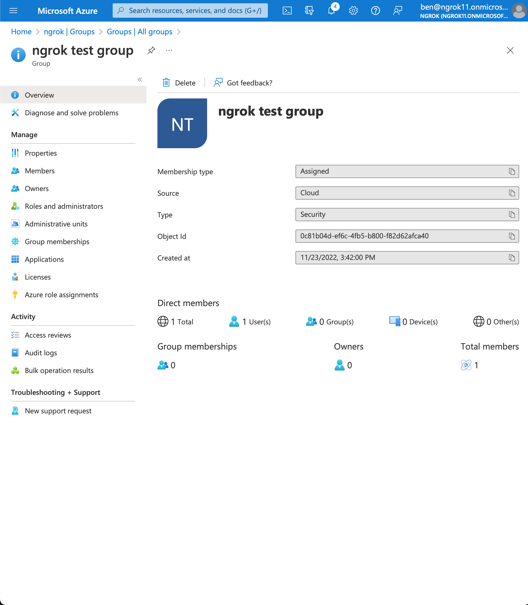The height and width of the screenshot is (605, 528).
Task: Click the top bar feedback icon
Action: pos(397,11)
